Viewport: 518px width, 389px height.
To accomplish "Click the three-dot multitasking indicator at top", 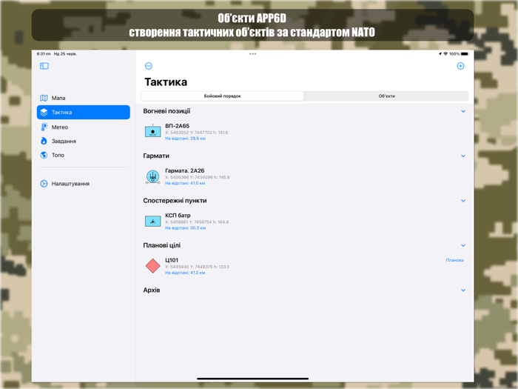I will tap(253, 54).
